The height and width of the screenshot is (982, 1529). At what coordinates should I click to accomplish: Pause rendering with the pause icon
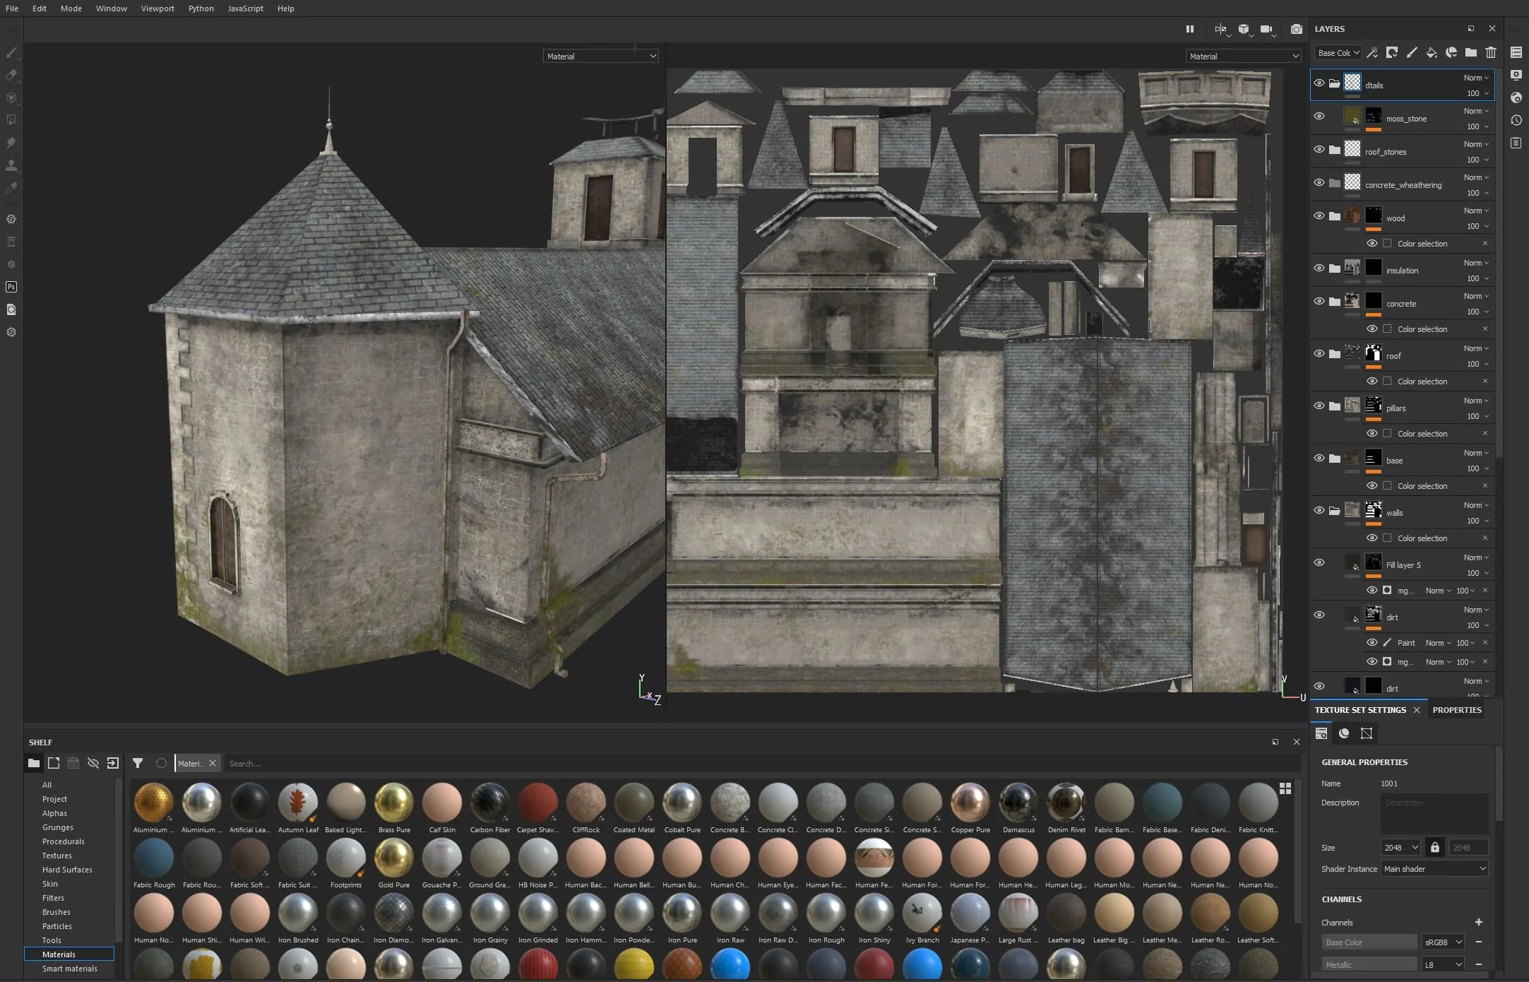click(x=1189, y=29)
